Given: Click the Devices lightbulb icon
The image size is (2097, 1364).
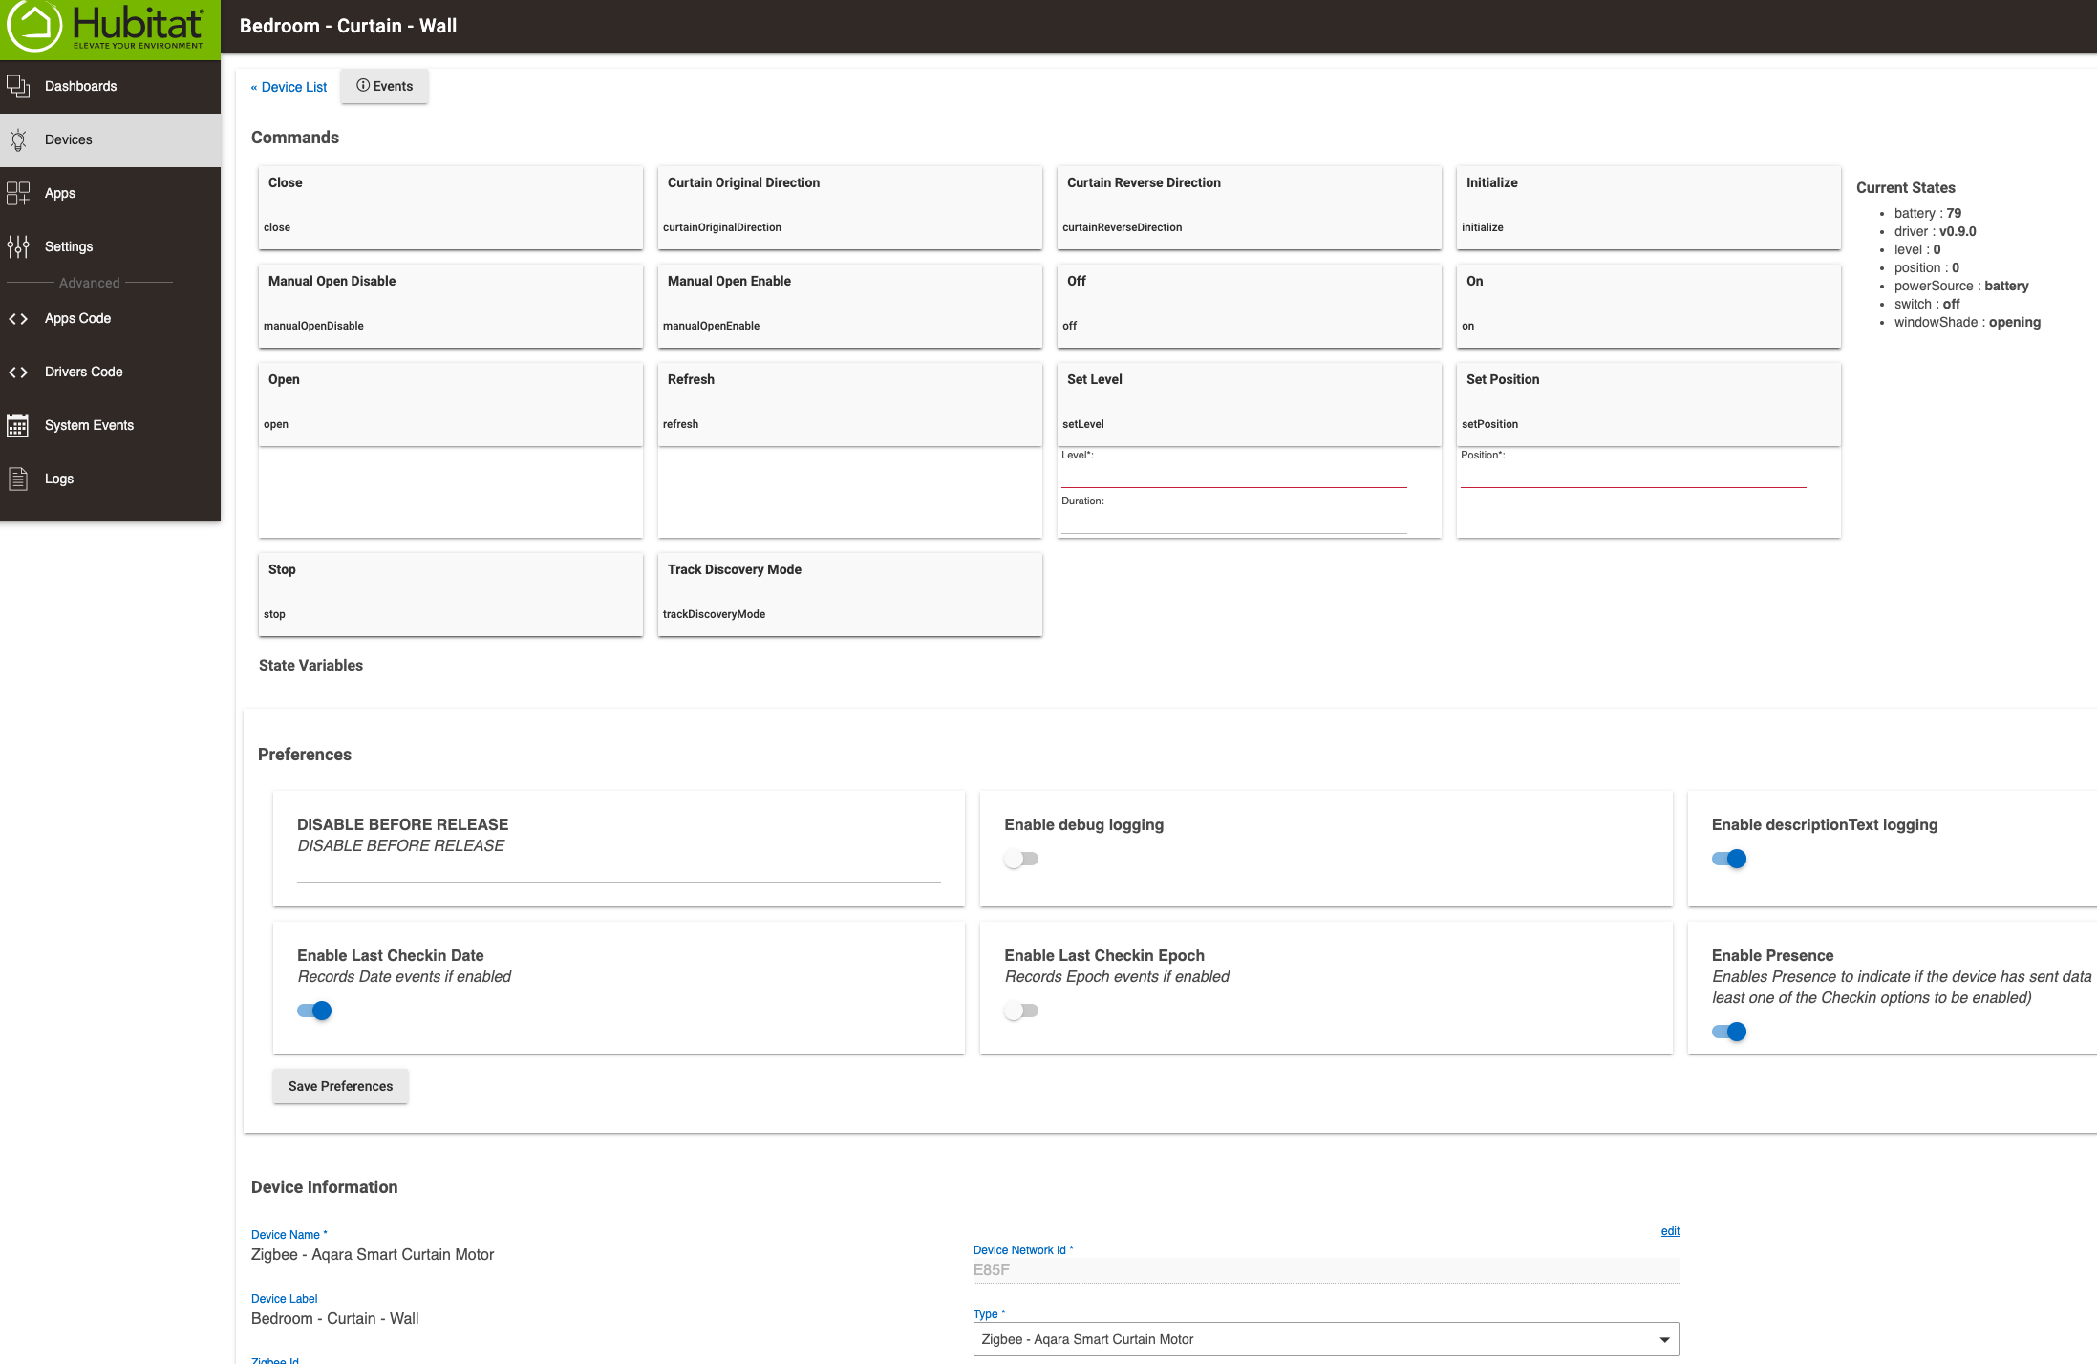Looking at the screenshot, I should (18, 139).
